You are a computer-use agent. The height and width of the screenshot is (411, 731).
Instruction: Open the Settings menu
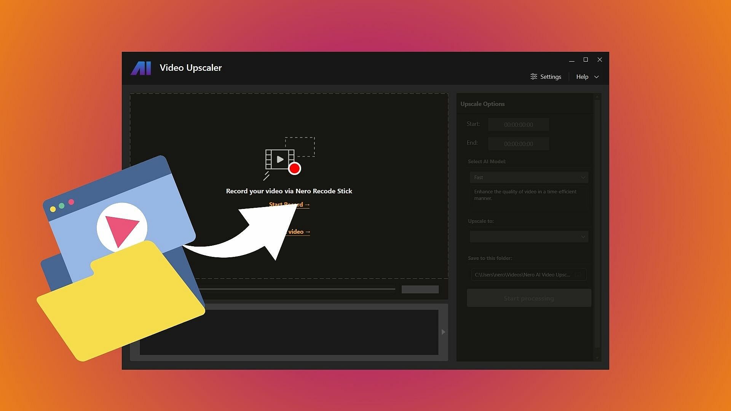pos(550,76)
